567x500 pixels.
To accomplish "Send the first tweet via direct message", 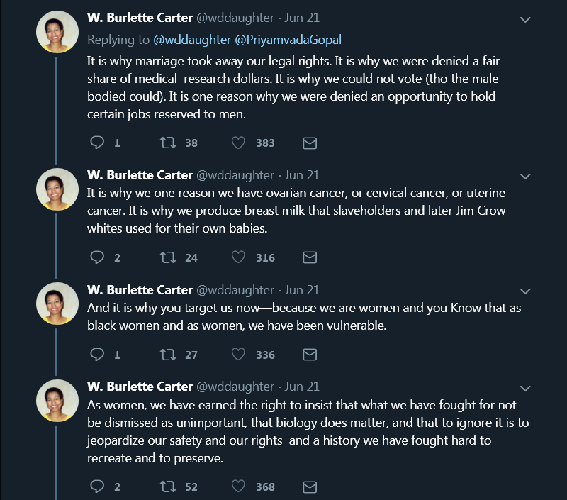I will pos(310,143).
